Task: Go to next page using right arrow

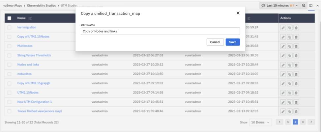Action: pyautogui.click(x=311, y=122)
